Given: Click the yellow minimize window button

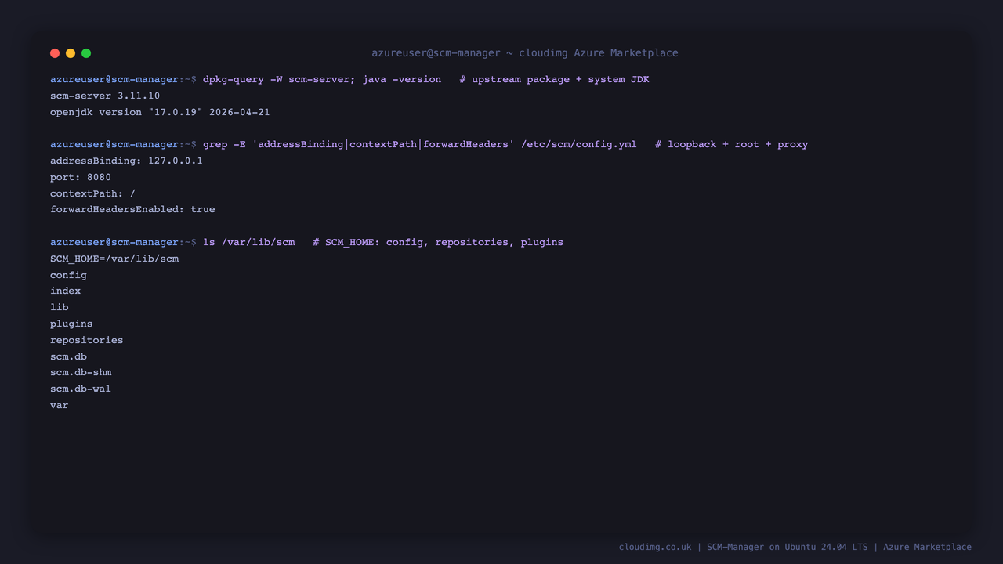Looking at the screenshot, I should 71,53.
